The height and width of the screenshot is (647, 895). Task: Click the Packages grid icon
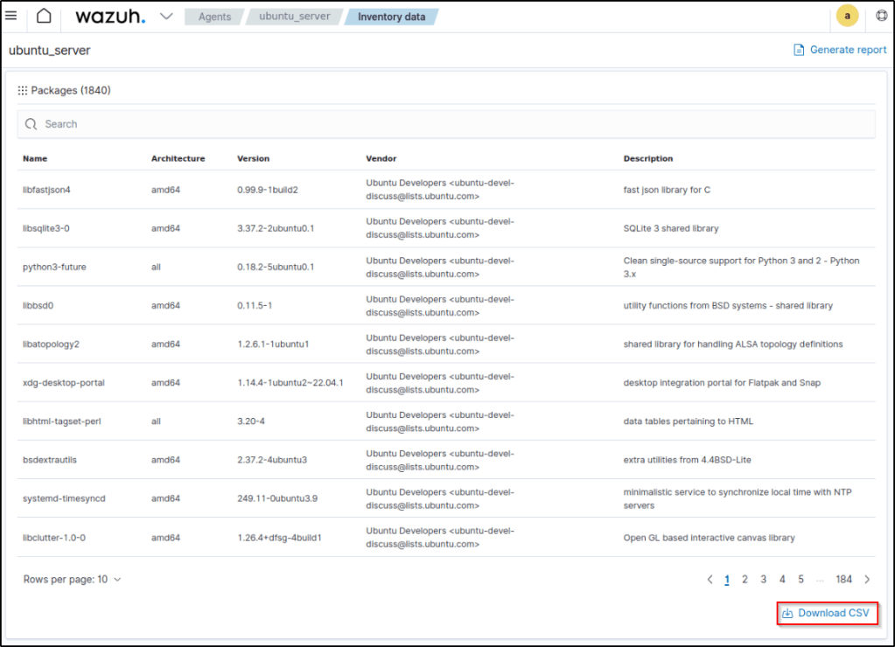click(23, 90)
